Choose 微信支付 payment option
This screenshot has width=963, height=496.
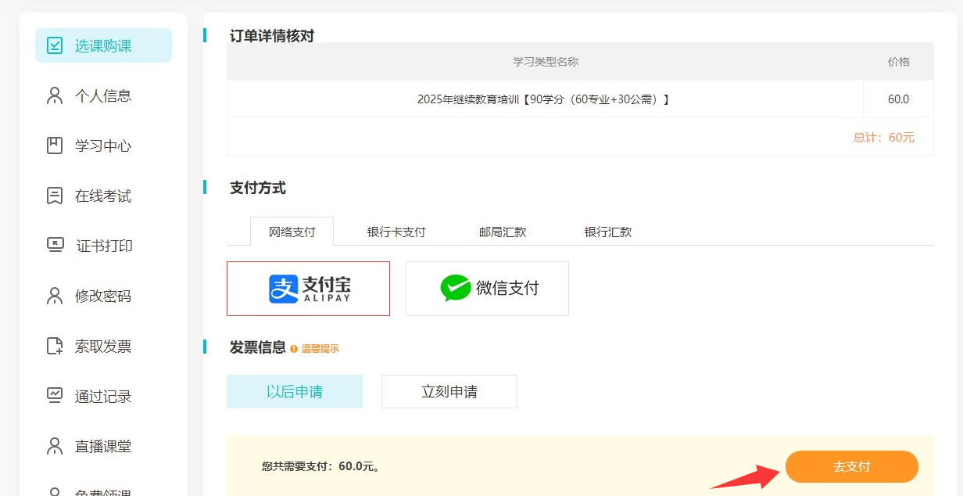coord(486,288)
